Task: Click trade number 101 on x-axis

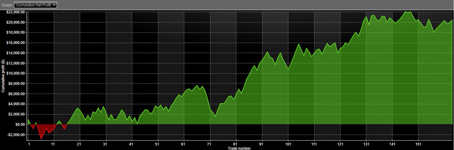Action: coord(288,144)
